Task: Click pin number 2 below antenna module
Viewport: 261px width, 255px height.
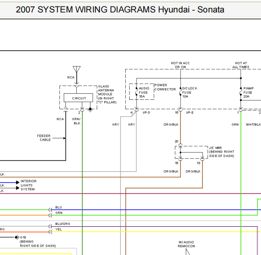Action: click(x=79, y=113)
